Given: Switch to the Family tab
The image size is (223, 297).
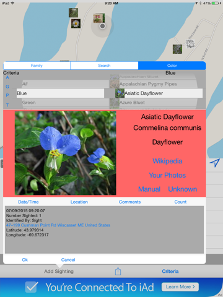Looking at the screenshot, I should 37,66.
